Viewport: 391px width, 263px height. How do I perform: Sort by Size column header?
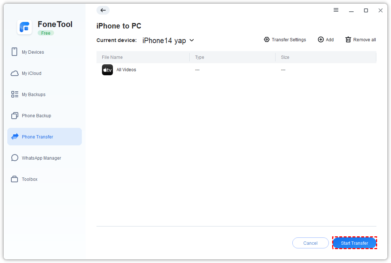285,57
